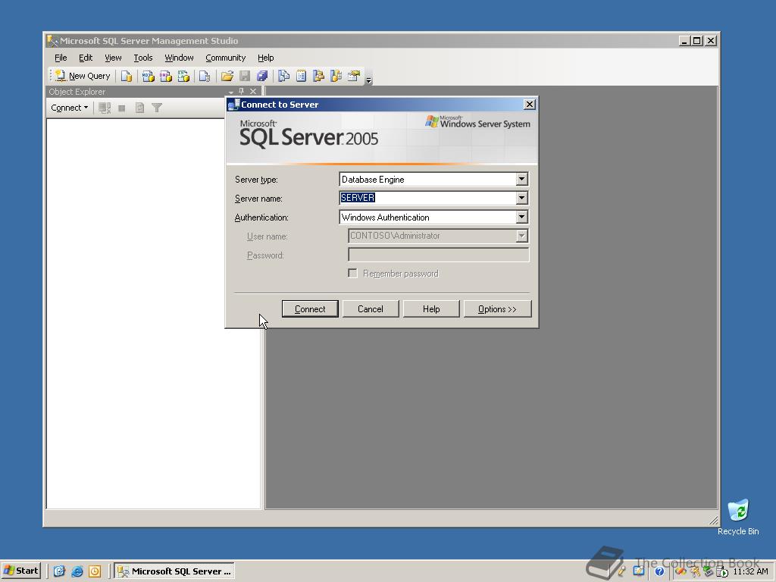Open the Help menu
The image size is (776, 582).
265,58
